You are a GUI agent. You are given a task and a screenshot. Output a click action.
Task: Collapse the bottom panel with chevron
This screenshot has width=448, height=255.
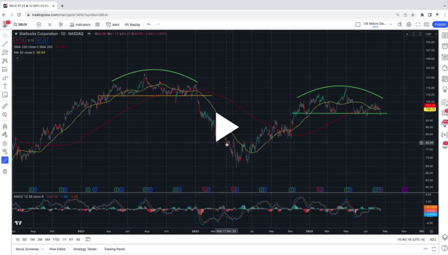click(425, 249)
